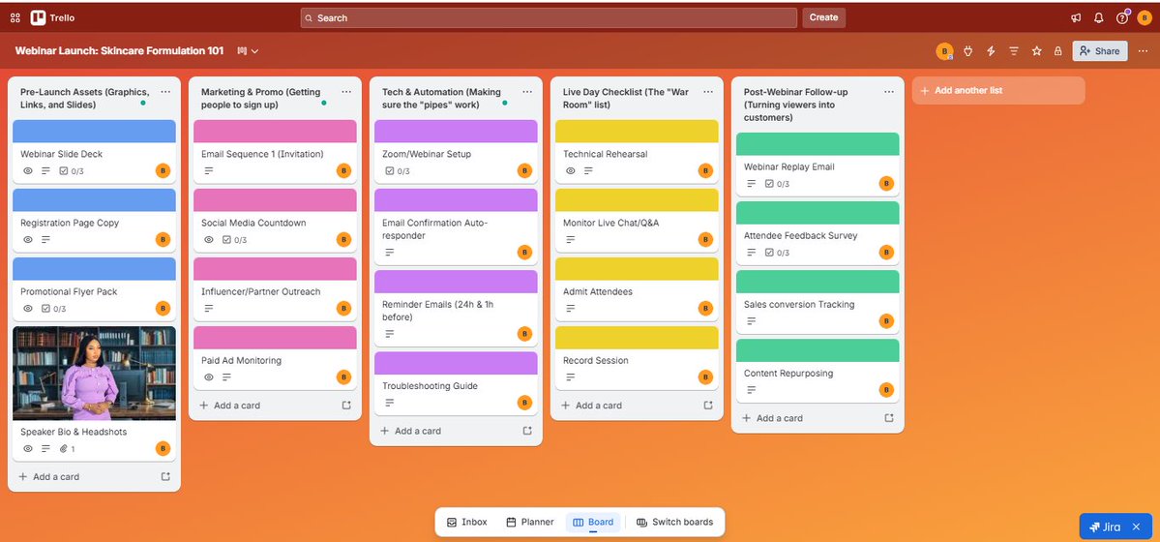Open Post-Webinar Follow-up list actions menu
The width and height of the screenshot is (1160, 542).
click(888, 92)
